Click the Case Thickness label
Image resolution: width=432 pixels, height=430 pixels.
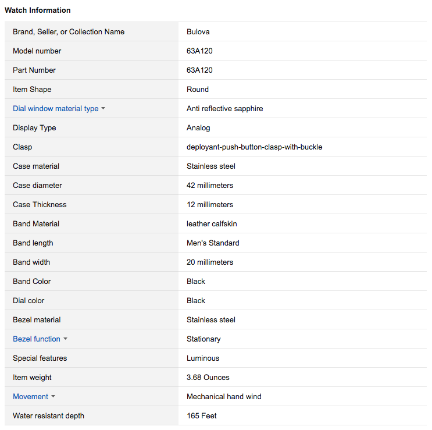(x=40, y=205)
